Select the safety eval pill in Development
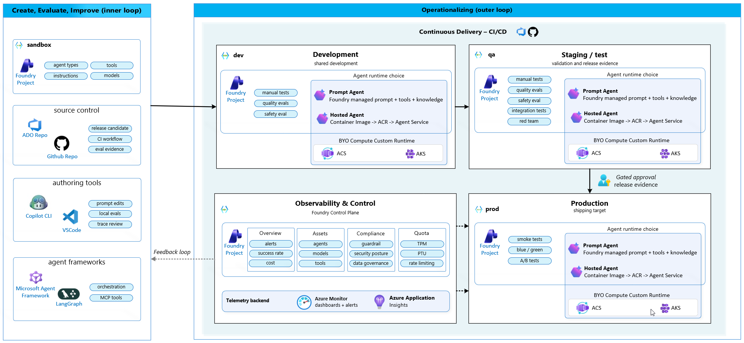The height and width of the screenshot is (343, 744). point(275,114)
